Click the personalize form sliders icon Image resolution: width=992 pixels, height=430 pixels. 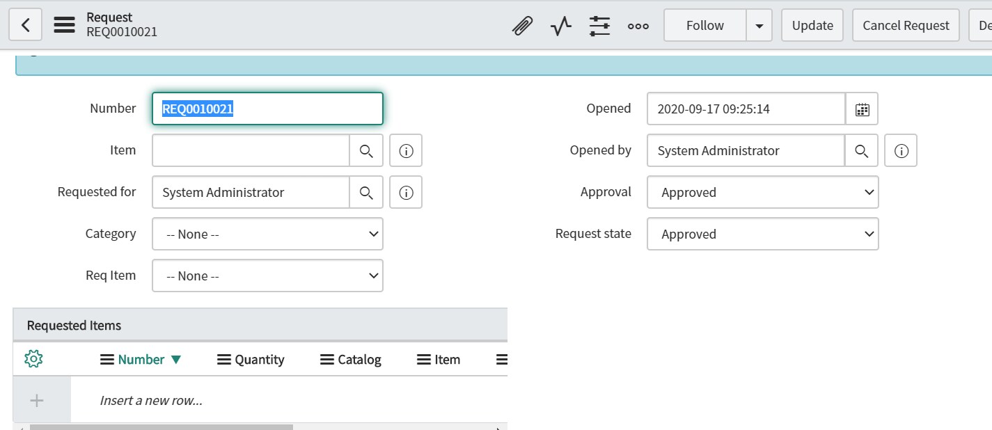[x=599, y=26]
